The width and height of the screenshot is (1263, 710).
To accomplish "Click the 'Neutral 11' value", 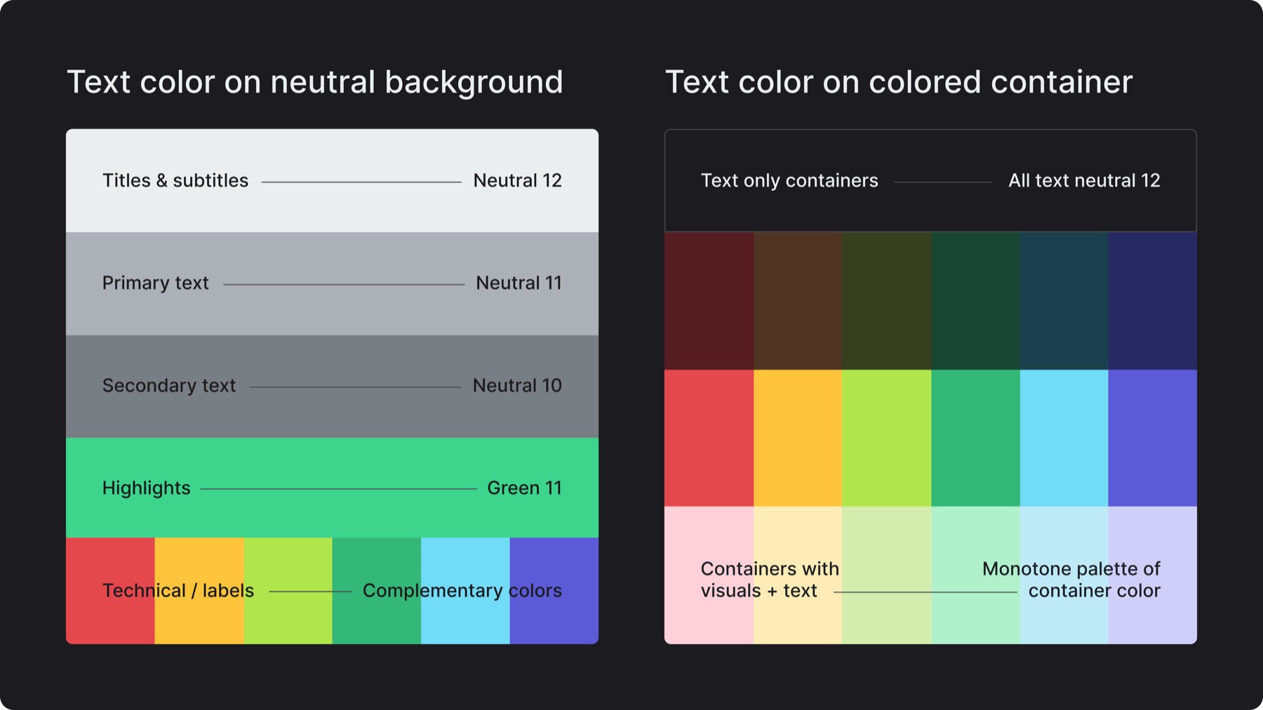I will pyautogui.click(x=519, y=283).
